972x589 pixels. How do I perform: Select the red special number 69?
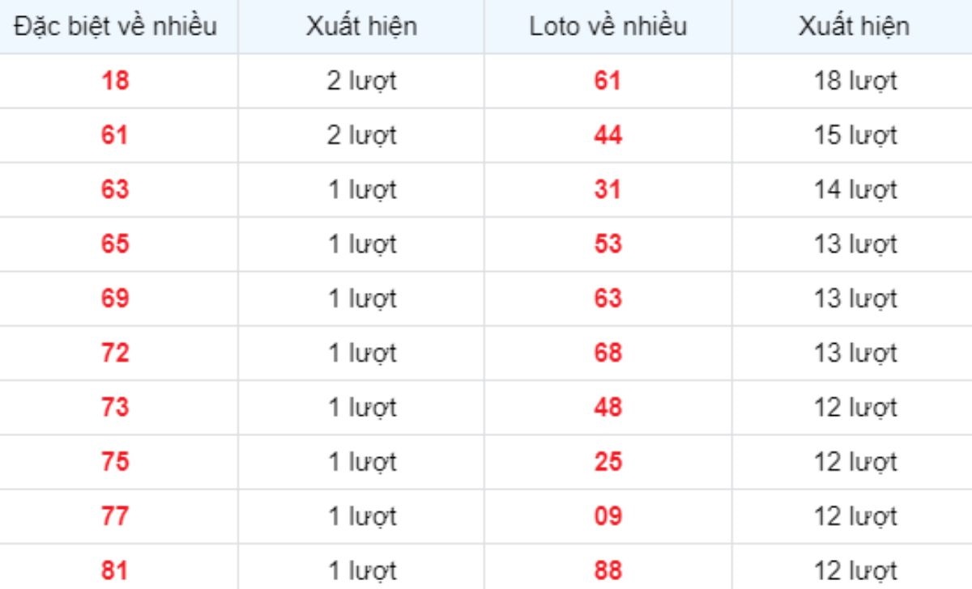point(115,299)
